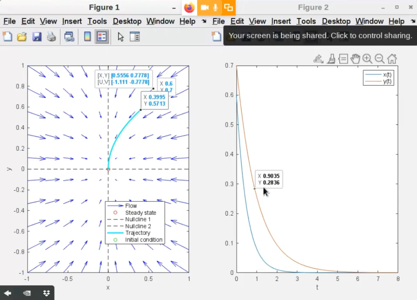The height and width of the screenshot is (300, 417).
Task: Click the screen sharing notification banner
Action: pyautogui.click(x=320, y=35)
